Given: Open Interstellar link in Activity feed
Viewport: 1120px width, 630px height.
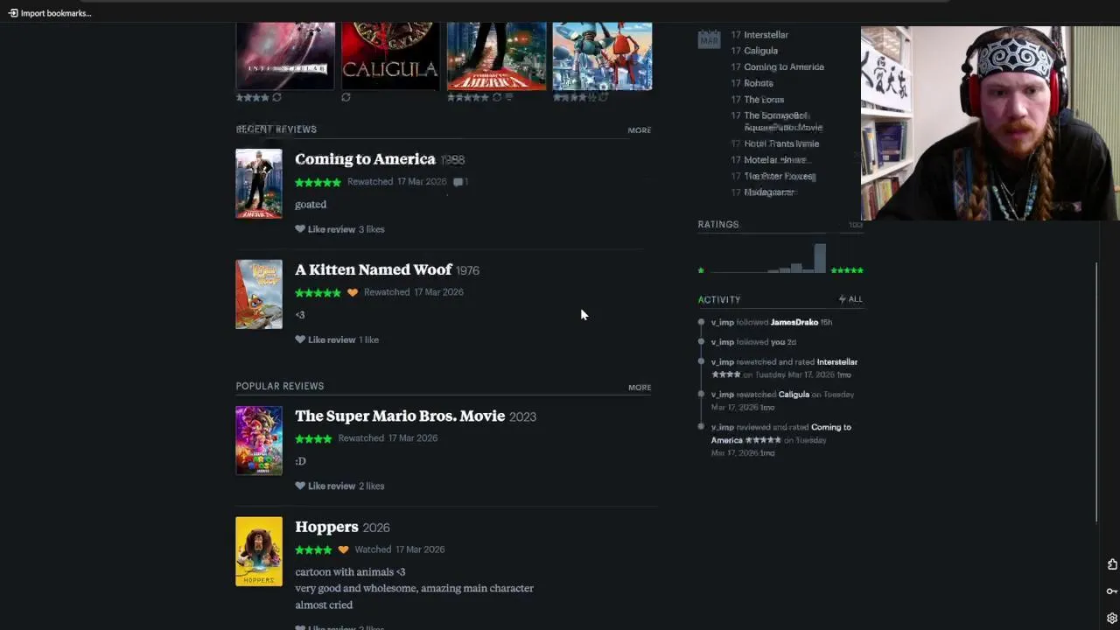Looking at the screenshot, I should click(x=836, y=362).
